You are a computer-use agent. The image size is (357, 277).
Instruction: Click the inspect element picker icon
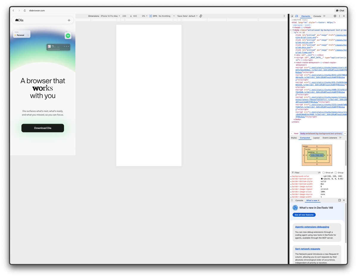coord(292,16)
